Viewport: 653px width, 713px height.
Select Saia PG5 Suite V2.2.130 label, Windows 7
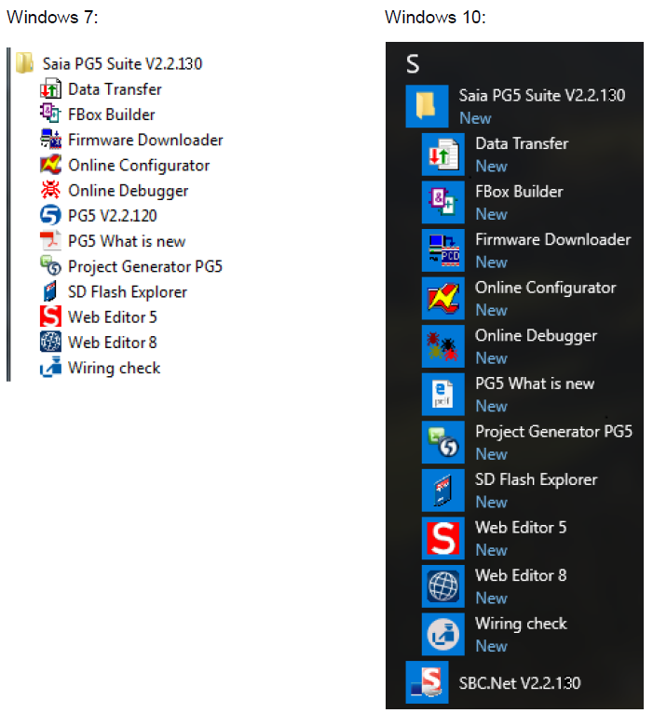pyautogui.click(x=122, y=63)
